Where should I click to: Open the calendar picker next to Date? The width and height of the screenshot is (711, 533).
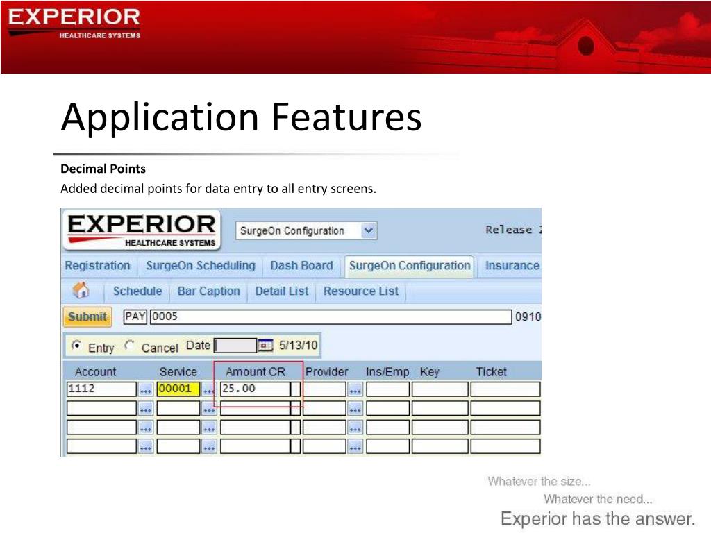click(266, 346)
